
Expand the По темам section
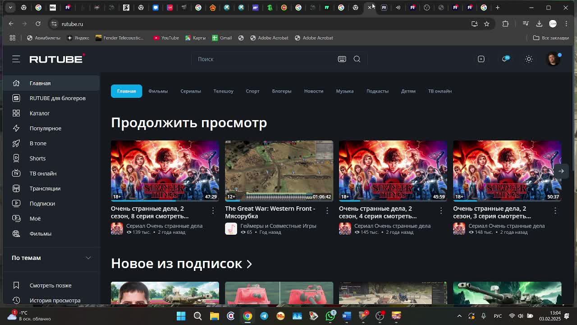(51, 258)
